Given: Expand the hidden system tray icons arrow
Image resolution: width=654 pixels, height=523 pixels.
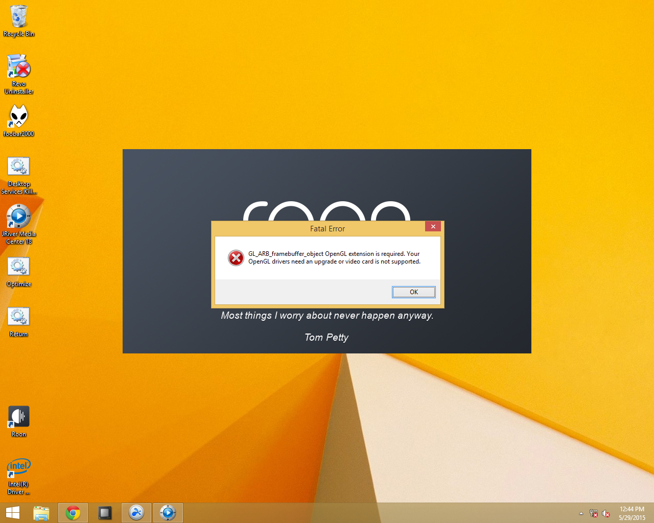Looking at the screenshot, I should [x=581, y=513].
